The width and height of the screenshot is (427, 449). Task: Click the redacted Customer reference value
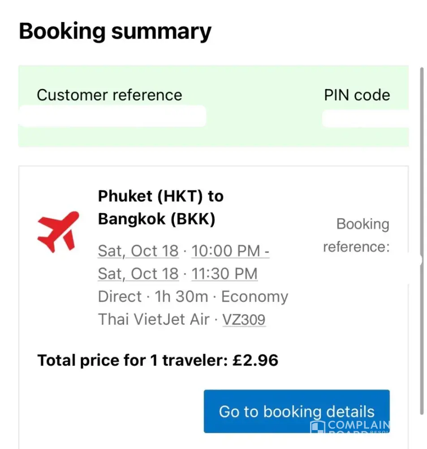[x=112, y=116]
